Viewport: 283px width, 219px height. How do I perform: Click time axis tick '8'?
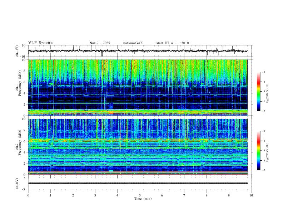207,195
